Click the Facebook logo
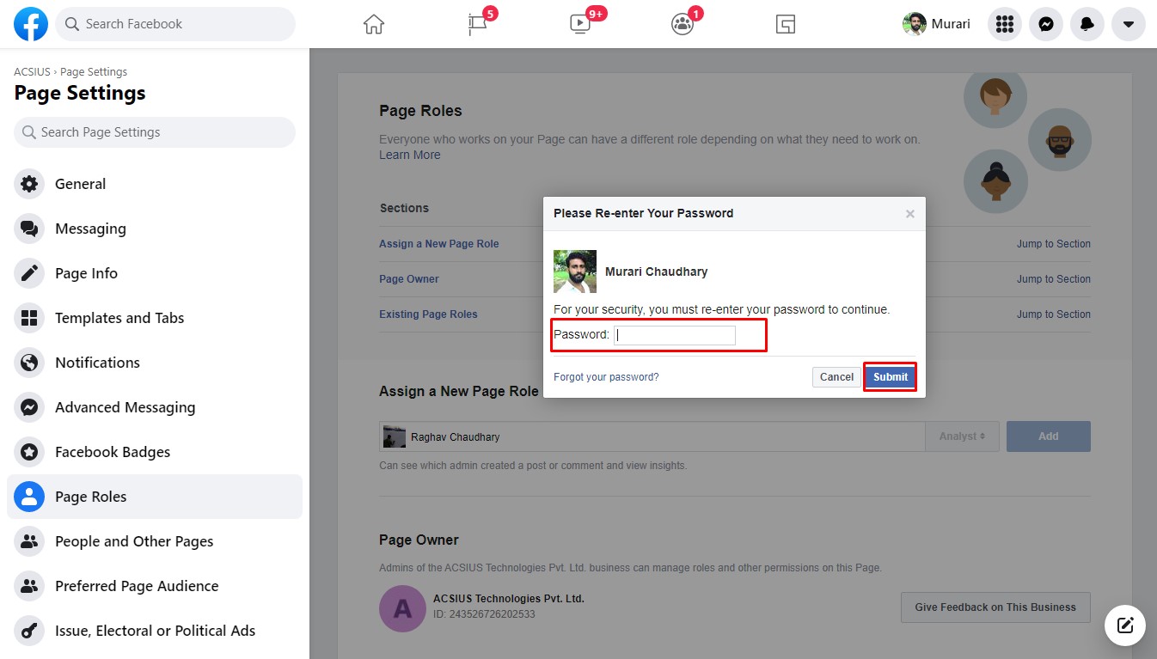The height and width of the screenshot is (659, 1157). [31, 24]
